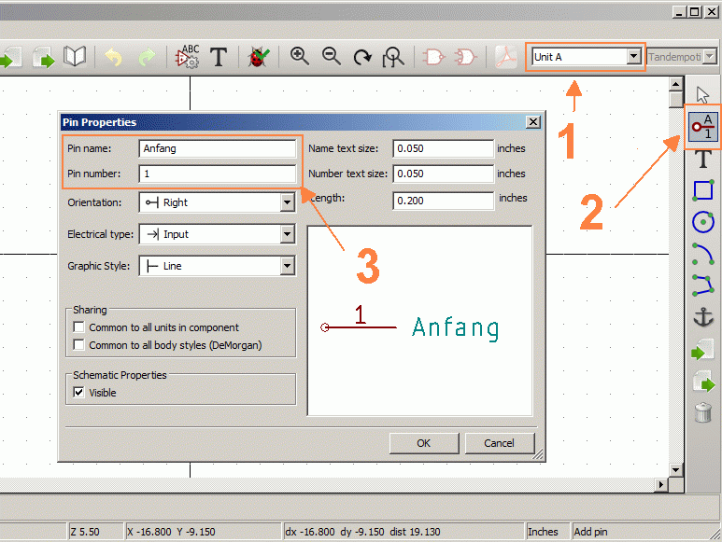Click the undo arrow in toolbar
Viewport: 722px width, 542px height.
pyautogui.click(x=113, y=57)
